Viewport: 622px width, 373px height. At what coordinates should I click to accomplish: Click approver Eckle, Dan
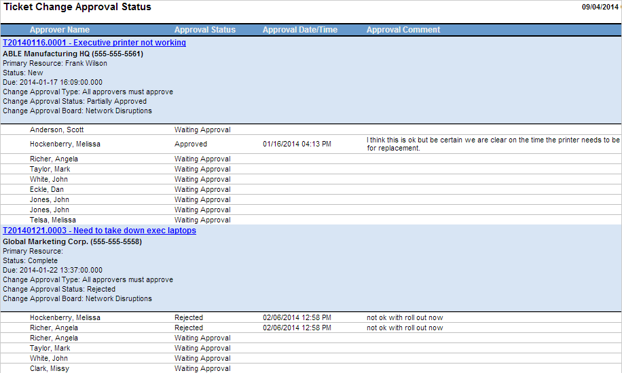(47, 189)
